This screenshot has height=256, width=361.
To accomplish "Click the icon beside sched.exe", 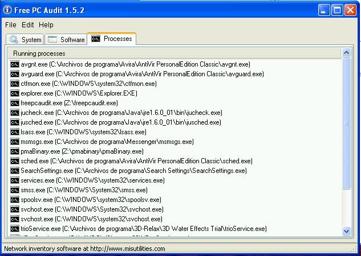I will (x=15, y=161).
